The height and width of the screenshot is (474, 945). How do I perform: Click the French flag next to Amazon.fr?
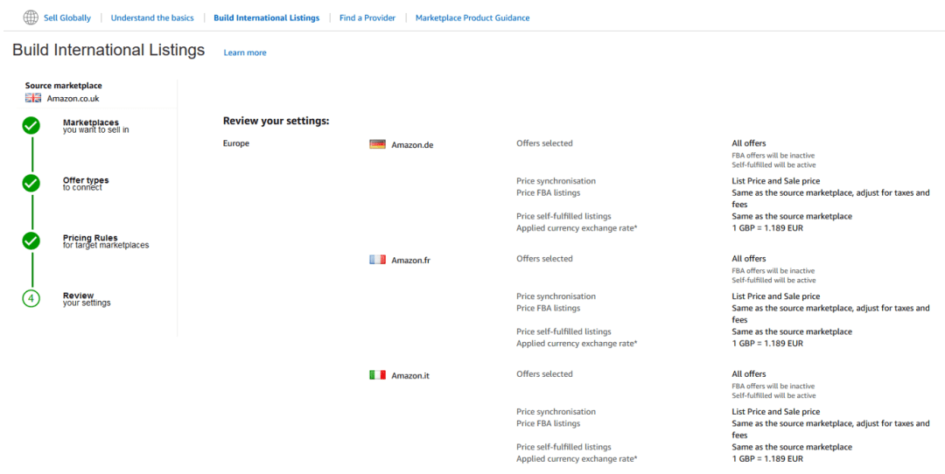click(377, 260)
